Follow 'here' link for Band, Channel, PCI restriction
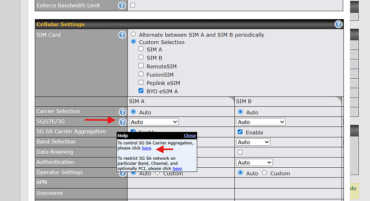The height and width of the screenshot is (201, 370). coord(177,168)
